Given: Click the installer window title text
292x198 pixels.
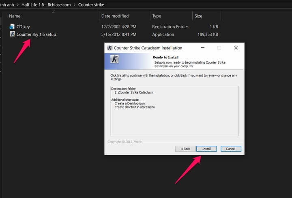Looking at the screenshot, I should (x=148, y=48).
